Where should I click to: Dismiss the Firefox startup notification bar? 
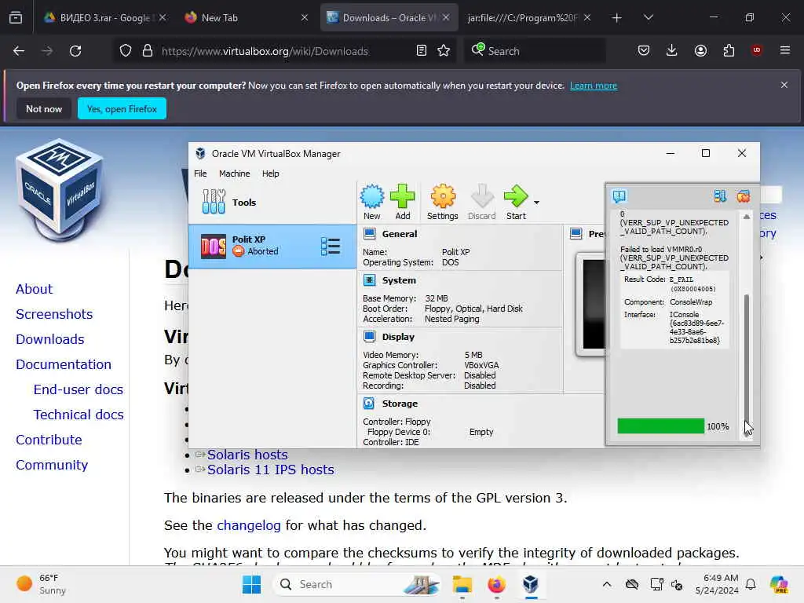tap(784, 85)
